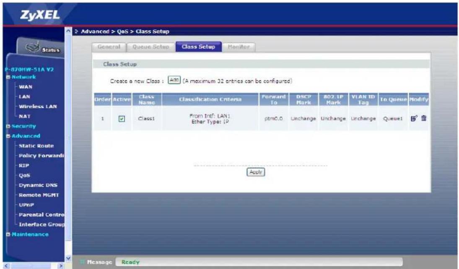Click the Apply button
The image size is (459, 269).
(256, 172)
